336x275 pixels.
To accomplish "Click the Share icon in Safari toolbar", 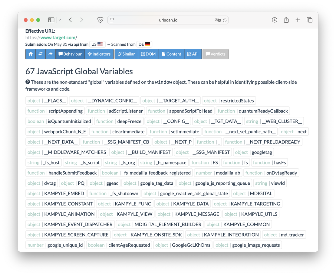I will tap(286, 20).
